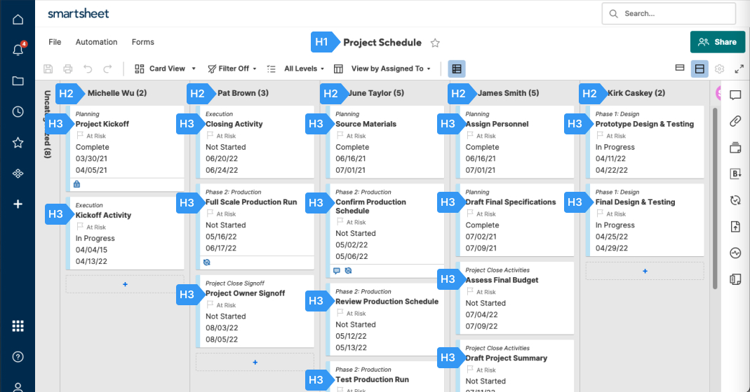
Task: Open the Notifications bell icon
Action: pos(18,50)
